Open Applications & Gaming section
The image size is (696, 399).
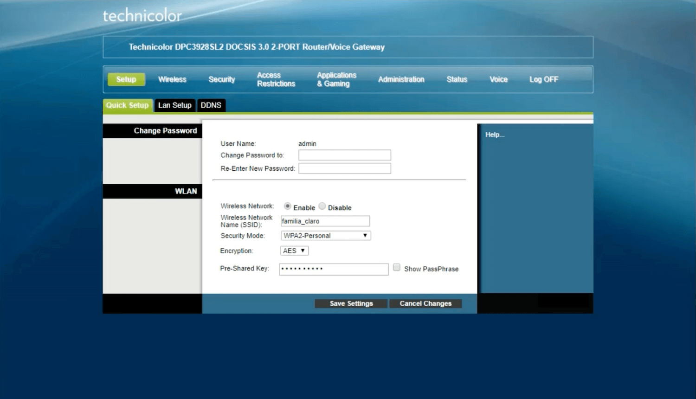click(336, 79)
